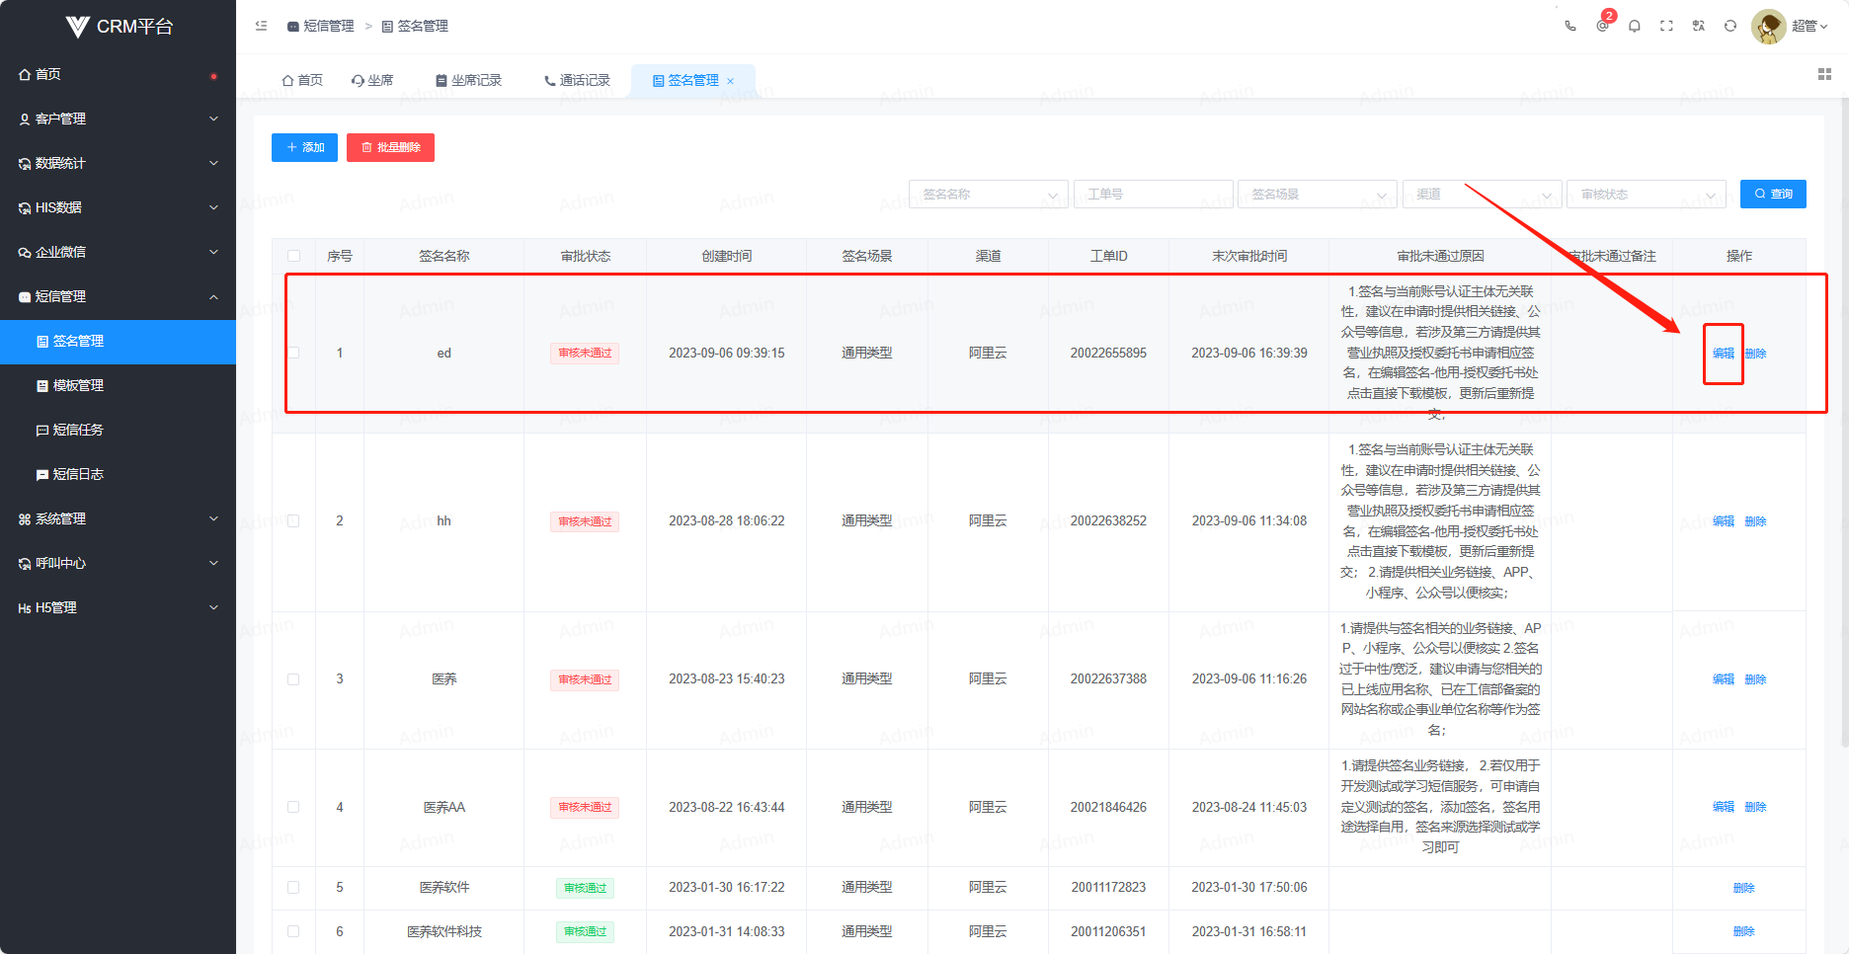This screenshot has height=954, width=1849.
Task: Click 删除 for the 医养软件科技 signature
Action: (x=1744, y=931)
